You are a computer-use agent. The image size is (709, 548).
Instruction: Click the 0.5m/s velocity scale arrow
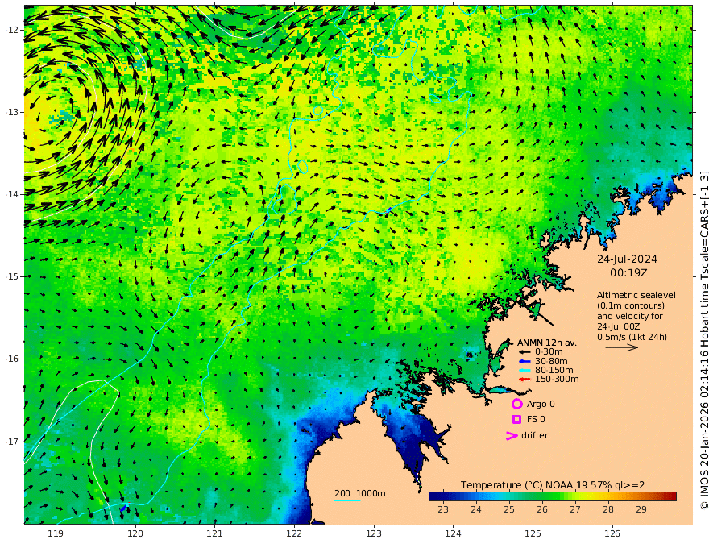[622, 347]
